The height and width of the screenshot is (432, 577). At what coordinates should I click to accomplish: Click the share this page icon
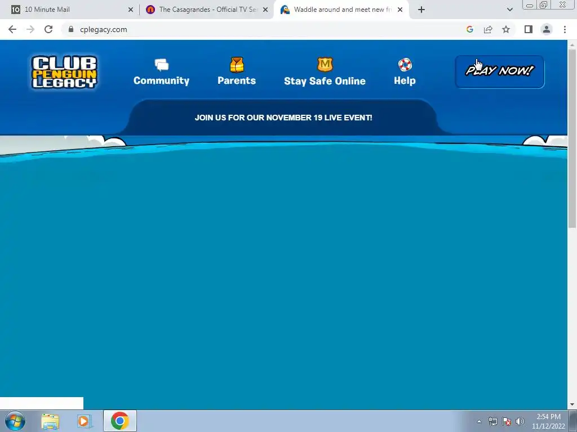point(488,29)
